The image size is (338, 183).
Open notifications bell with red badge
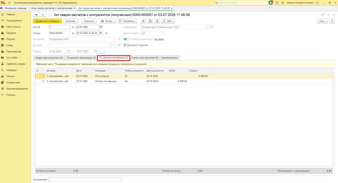click(271, 3)
